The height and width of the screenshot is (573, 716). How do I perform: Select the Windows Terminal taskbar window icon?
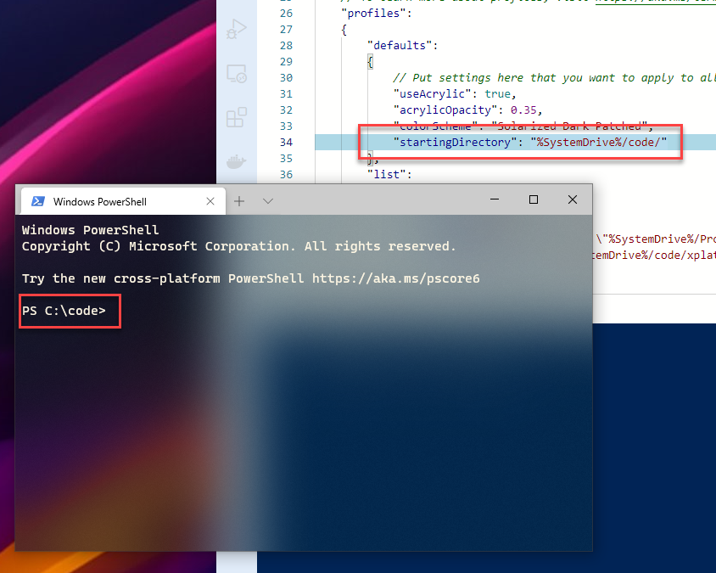tap(37, 201)
